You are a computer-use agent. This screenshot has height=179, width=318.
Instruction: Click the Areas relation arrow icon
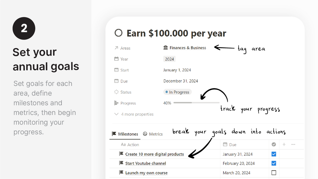(116, 48)
